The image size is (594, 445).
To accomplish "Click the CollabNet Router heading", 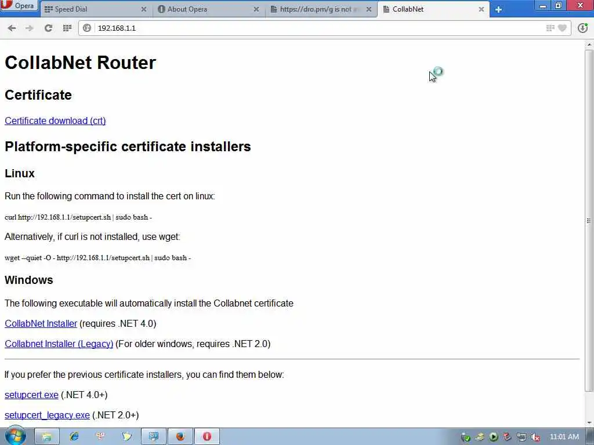I will (80, 63).
